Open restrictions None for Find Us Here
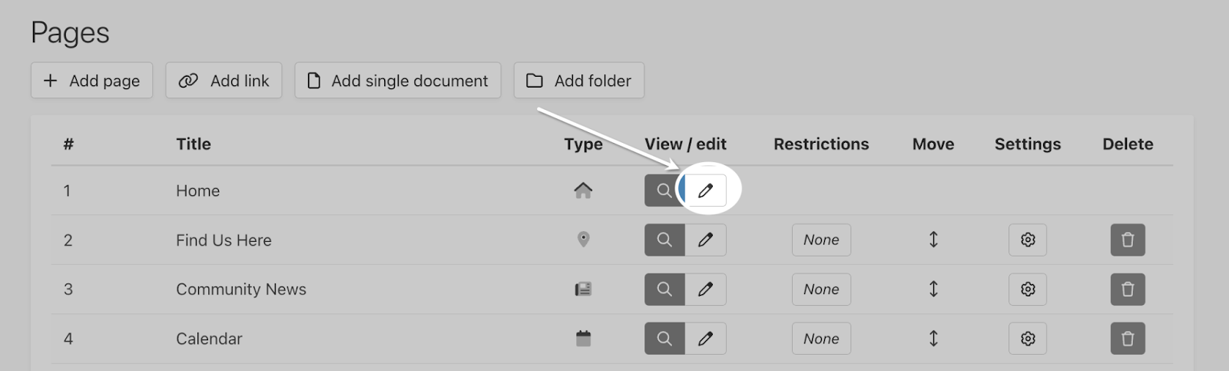1229x371 pixels. [x=821, y=240]
